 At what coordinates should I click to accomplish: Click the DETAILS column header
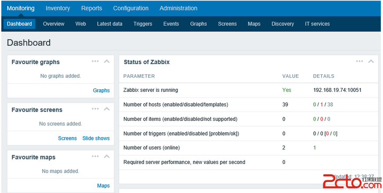point(324,76)
